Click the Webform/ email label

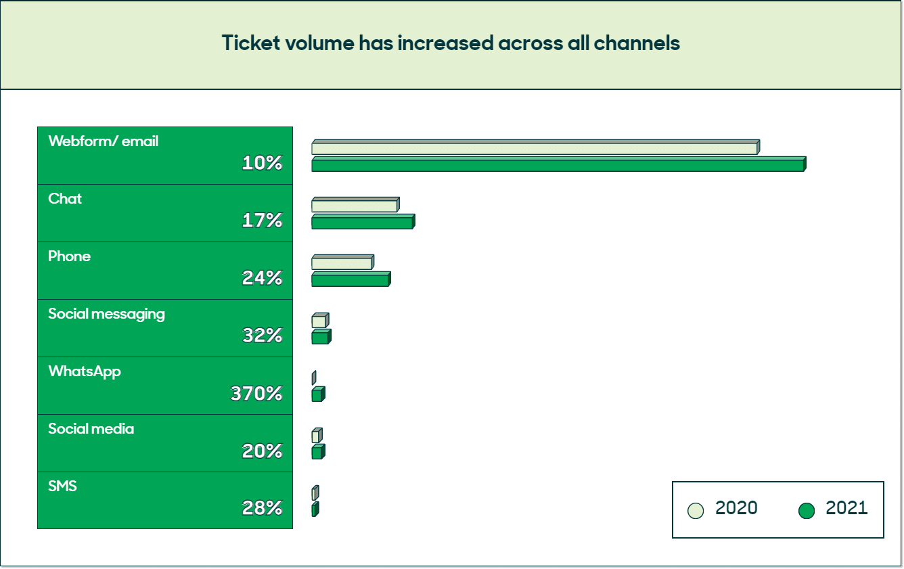pos(104,141)
